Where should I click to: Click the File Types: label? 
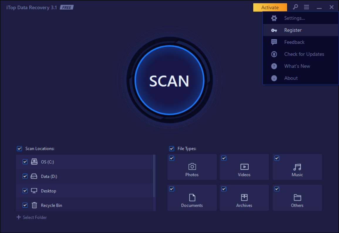(x=187, y=148)
